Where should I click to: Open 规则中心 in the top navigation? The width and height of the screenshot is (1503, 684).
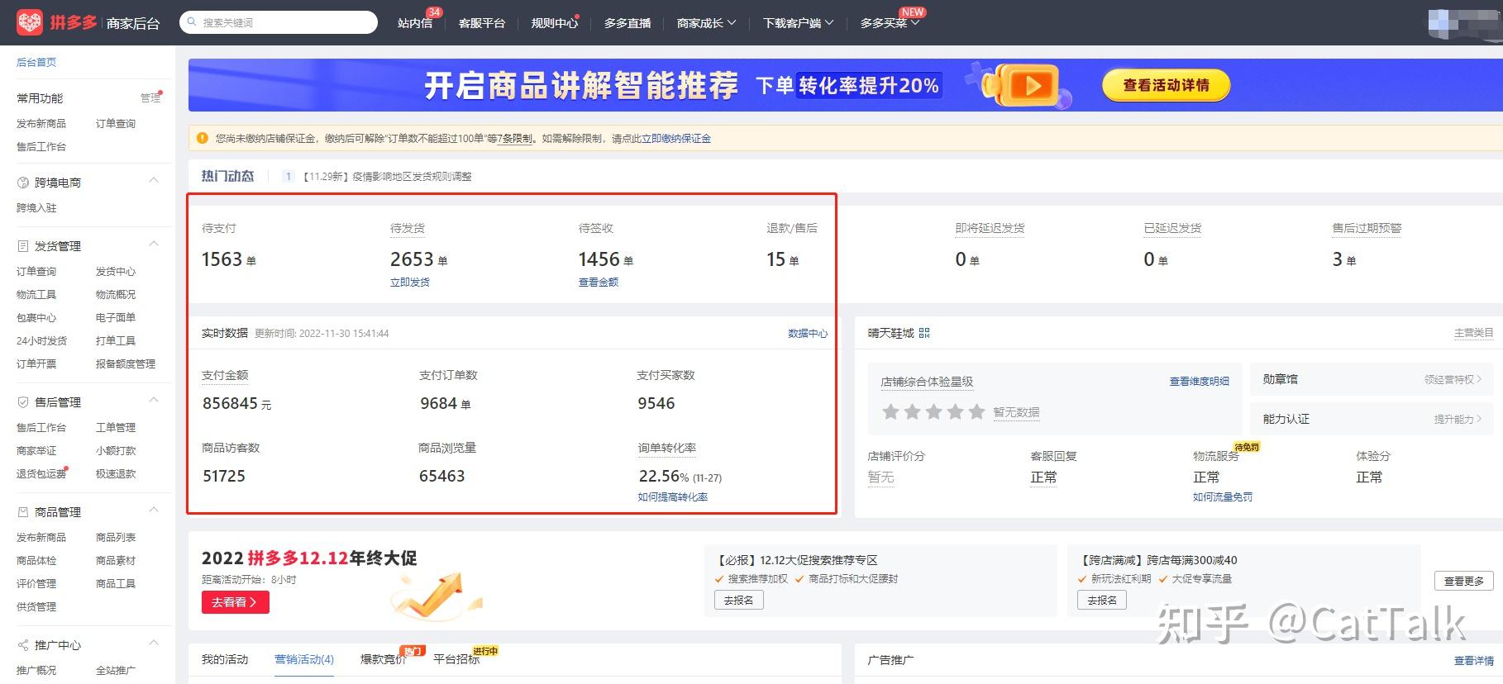point(555,23)
